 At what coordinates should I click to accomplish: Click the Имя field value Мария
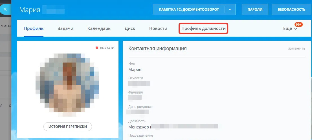135,70
